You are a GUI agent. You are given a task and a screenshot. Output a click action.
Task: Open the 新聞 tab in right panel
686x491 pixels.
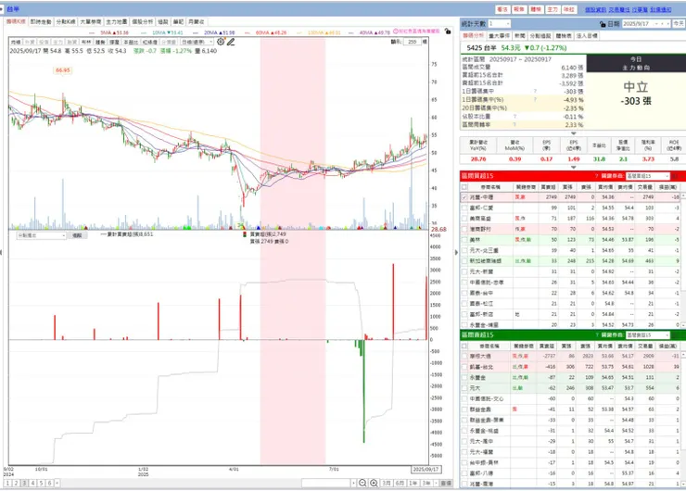[x=520, y=36]
